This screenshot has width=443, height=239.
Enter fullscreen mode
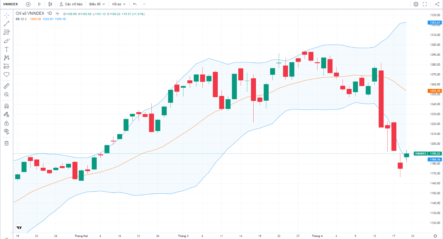[x=425, y=4]
